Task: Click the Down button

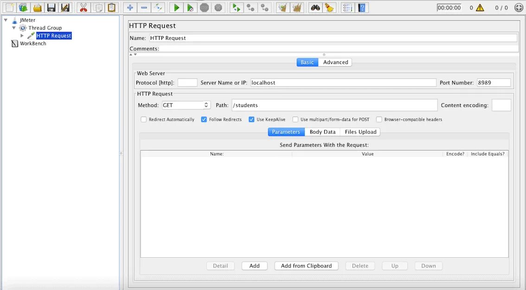Action: (429, 266)
